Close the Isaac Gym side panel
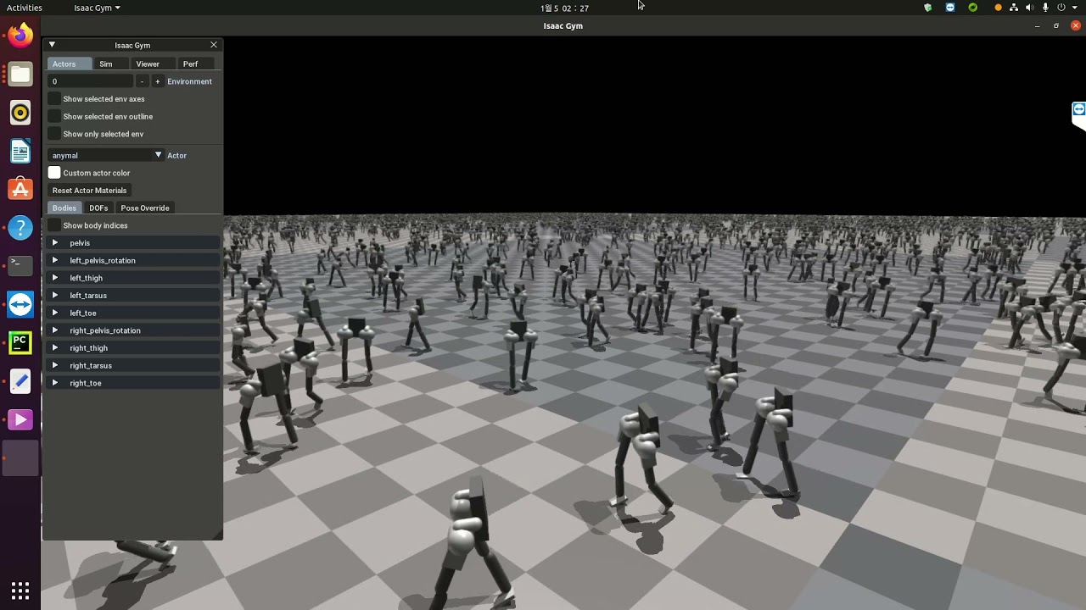The image size is (1086, 610). pyautogui.click(x=214, y=45)
